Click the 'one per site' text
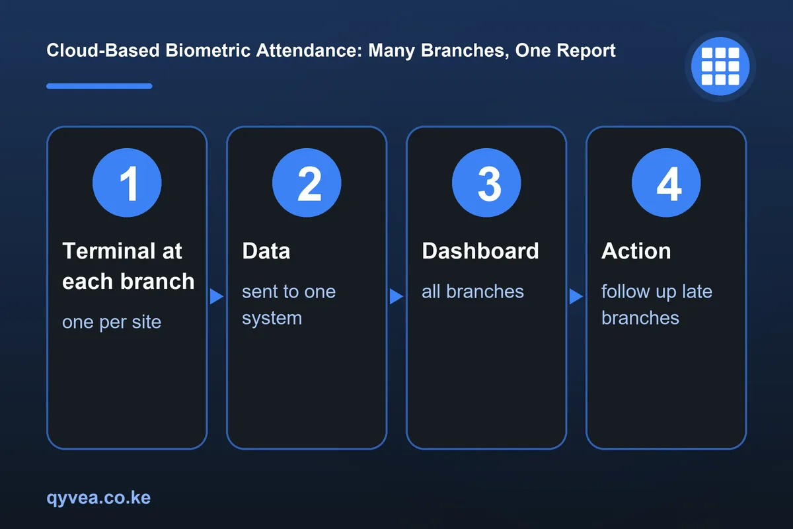Screen dimensions: 793x529 [x=112, y=322]
